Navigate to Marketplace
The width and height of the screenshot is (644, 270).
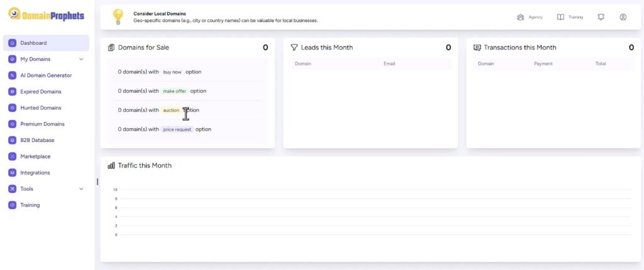click(x=46, y=156)
